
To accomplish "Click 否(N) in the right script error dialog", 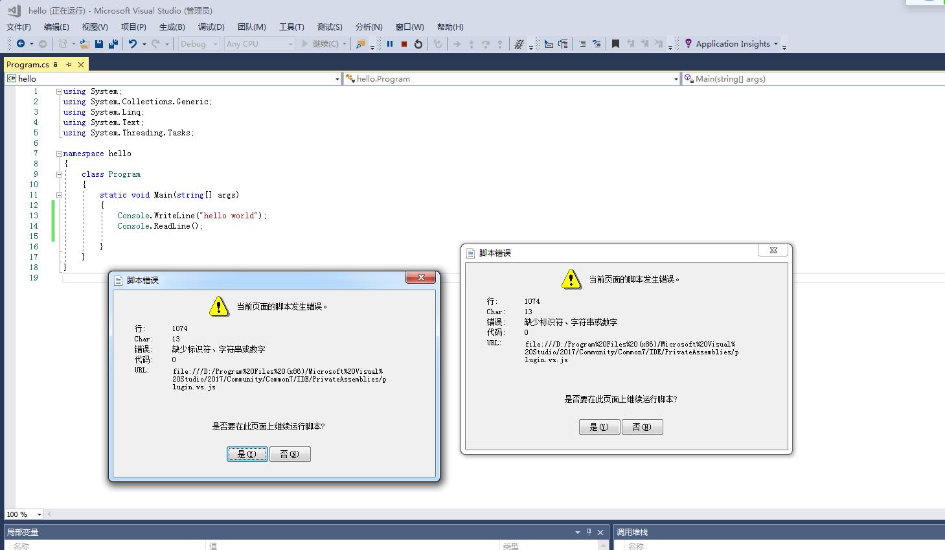I will click(643, 427).
